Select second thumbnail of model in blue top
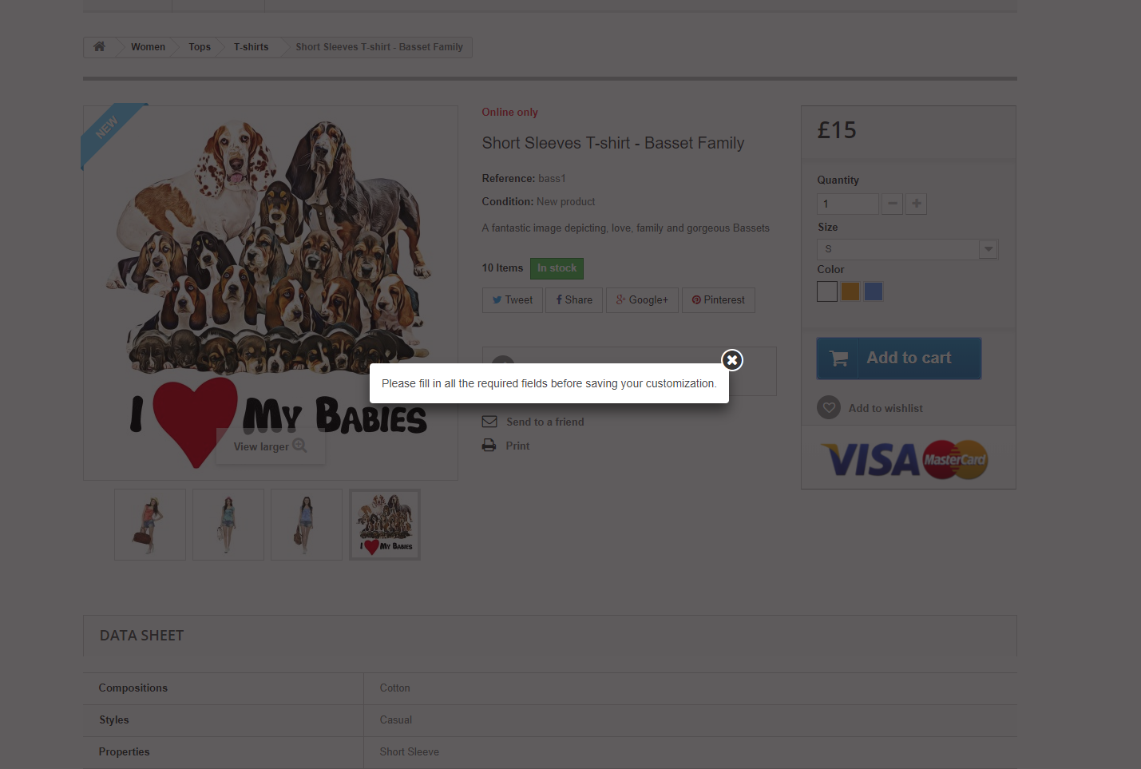This screenshot has height=769, width=1141. [x=228, y=525]
